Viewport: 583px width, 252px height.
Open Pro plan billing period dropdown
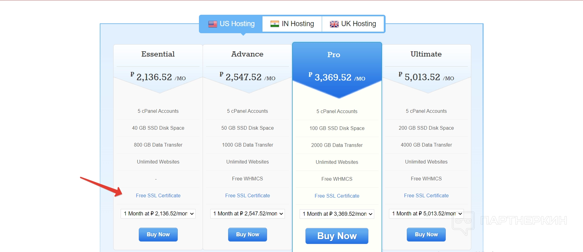(x=337, y=214)
